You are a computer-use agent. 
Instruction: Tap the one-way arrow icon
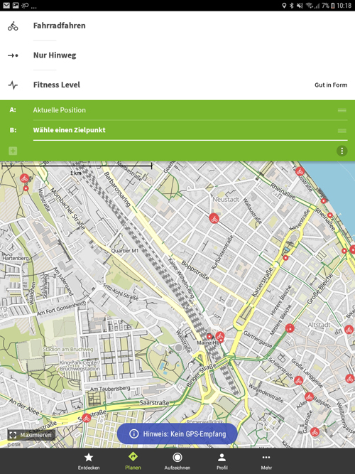(x=13, y=55)
